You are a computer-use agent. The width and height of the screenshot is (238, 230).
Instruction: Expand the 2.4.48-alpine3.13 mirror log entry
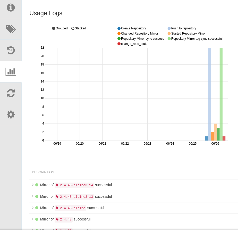click(33, 196)
